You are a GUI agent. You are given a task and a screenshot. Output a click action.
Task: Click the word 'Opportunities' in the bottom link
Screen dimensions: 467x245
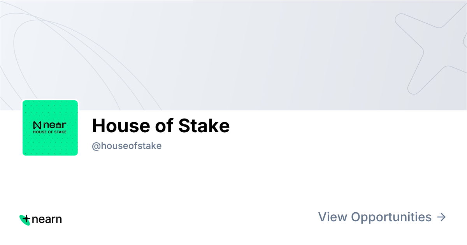[392, 217]
